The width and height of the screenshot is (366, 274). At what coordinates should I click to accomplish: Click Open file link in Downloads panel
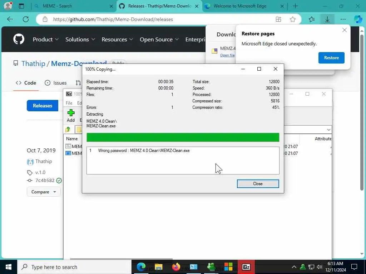(227, 55)
